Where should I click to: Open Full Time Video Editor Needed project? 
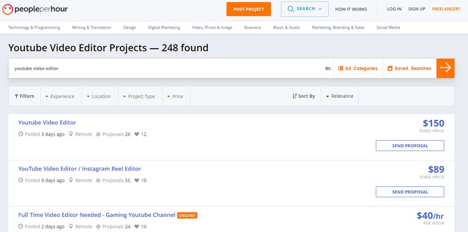[97, 215]
